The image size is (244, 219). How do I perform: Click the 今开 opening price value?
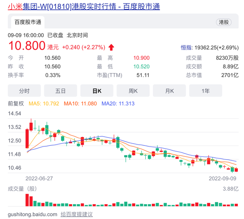pyautogui.click(x=53, y=58)
